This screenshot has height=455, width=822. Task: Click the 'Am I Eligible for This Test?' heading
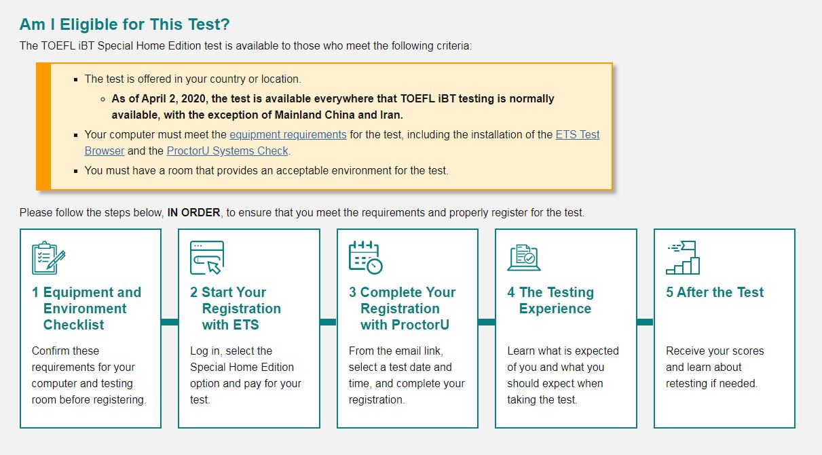[125, 24]
